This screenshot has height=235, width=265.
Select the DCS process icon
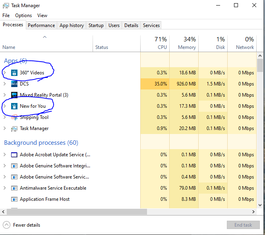pyautogui.click(x=14, y=84)
